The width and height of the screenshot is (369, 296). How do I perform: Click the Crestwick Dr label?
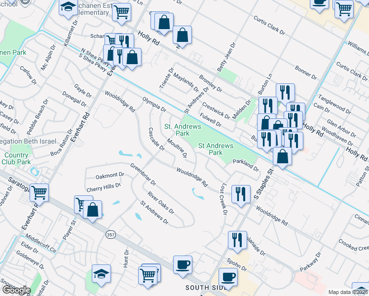pyautogui.click(x=216, y=111)
